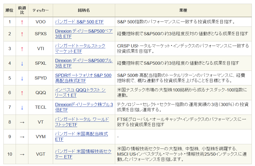The width and height of the screenshot is (255, 166).
Task: Select the VOO ticker cell
Action: coord(41,22)
